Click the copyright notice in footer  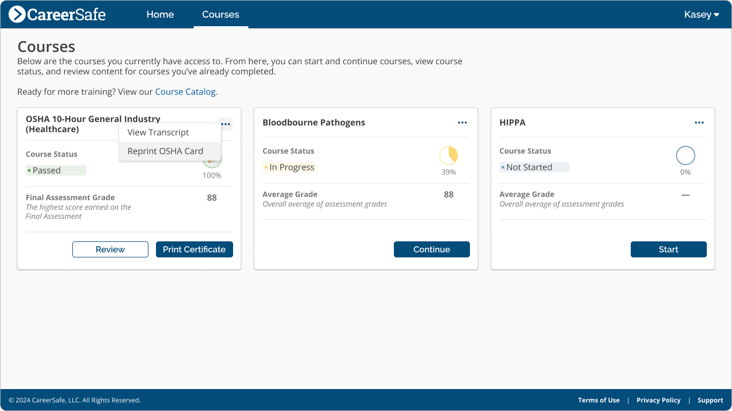(x=74, y=400)
